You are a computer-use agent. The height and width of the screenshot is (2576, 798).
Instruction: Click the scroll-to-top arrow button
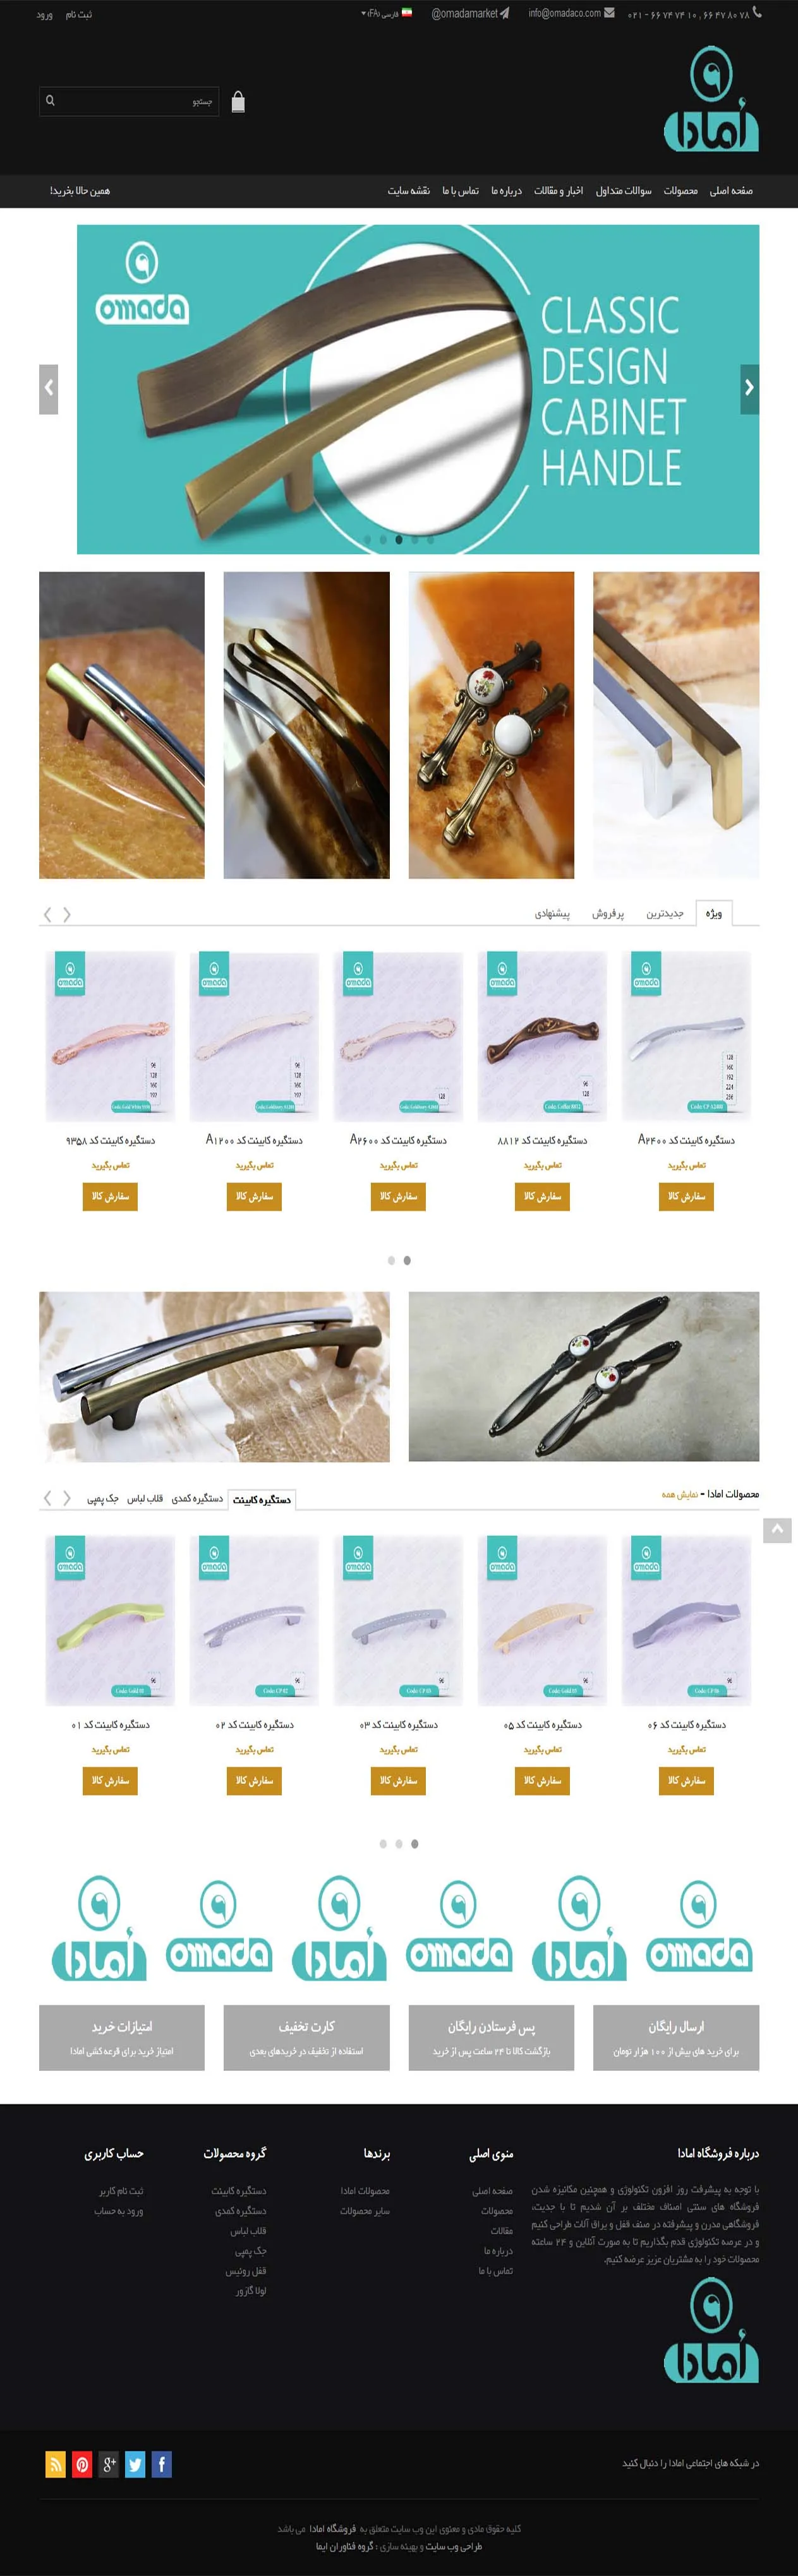point(777,1530)
